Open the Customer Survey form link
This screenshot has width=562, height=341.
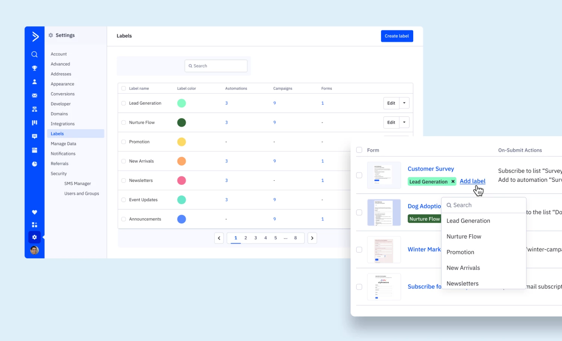431,169
